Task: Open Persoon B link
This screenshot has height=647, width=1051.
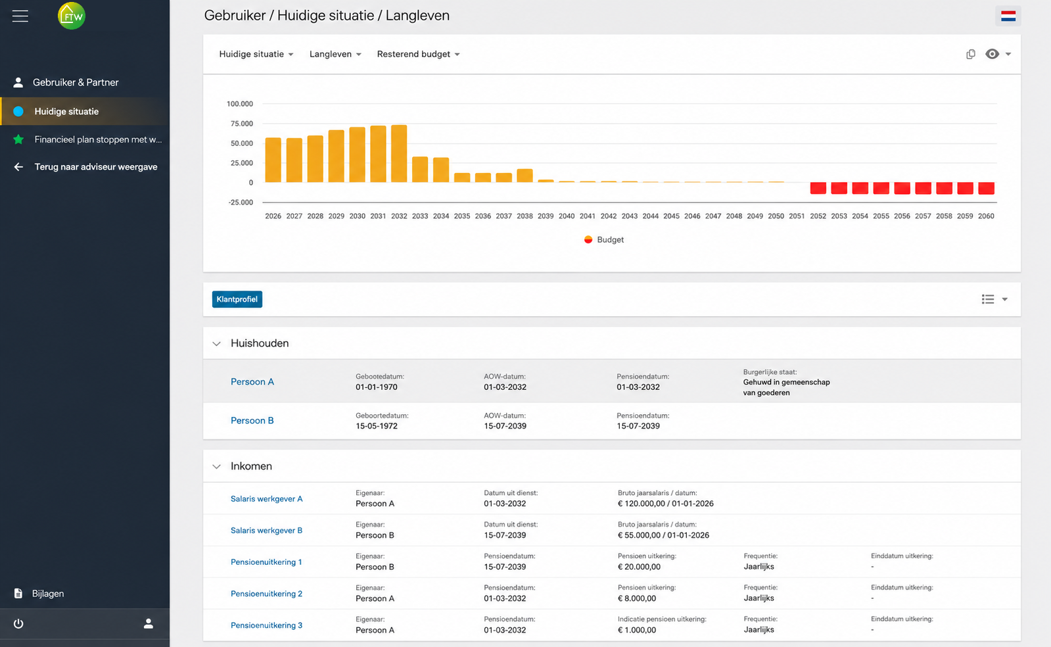Action: pyautogui.click(x=252, y=420)
